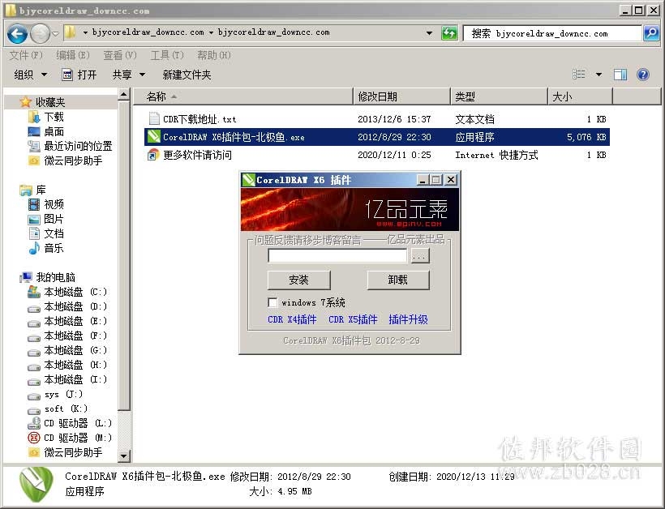Sort by the 修改日期 column header
Image resolution: width=665 pixels, height=509 pixels.
(x=401, y=96)
